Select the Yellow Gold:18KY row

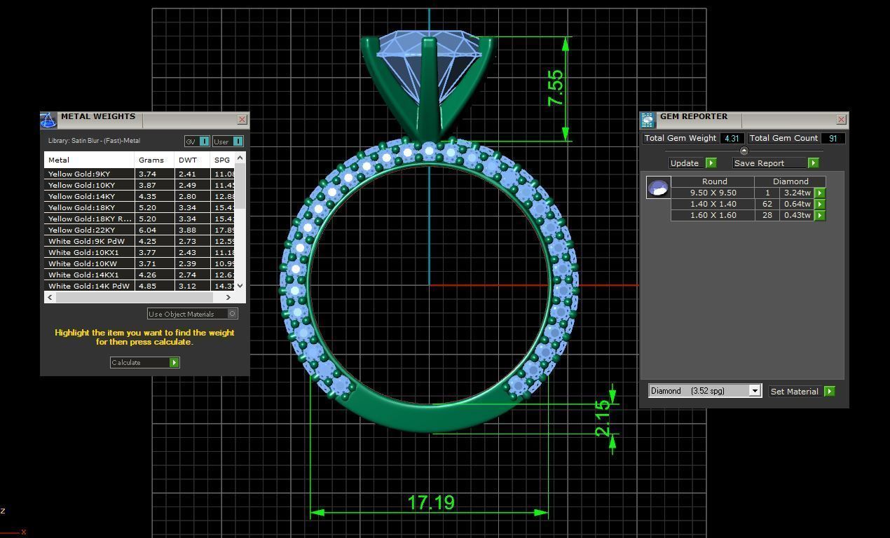click(x=139, y=207)
